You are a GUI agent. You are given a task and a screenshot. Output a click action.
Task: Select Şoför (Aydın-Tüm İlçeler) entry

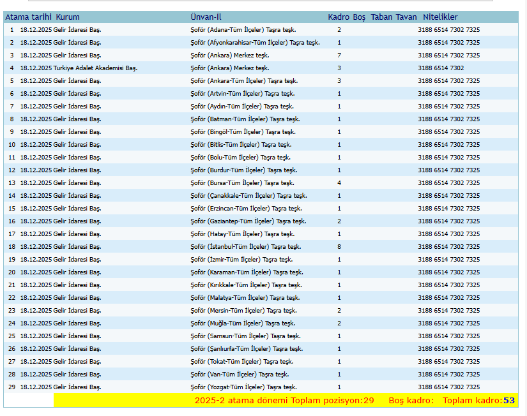click(242, 107)
